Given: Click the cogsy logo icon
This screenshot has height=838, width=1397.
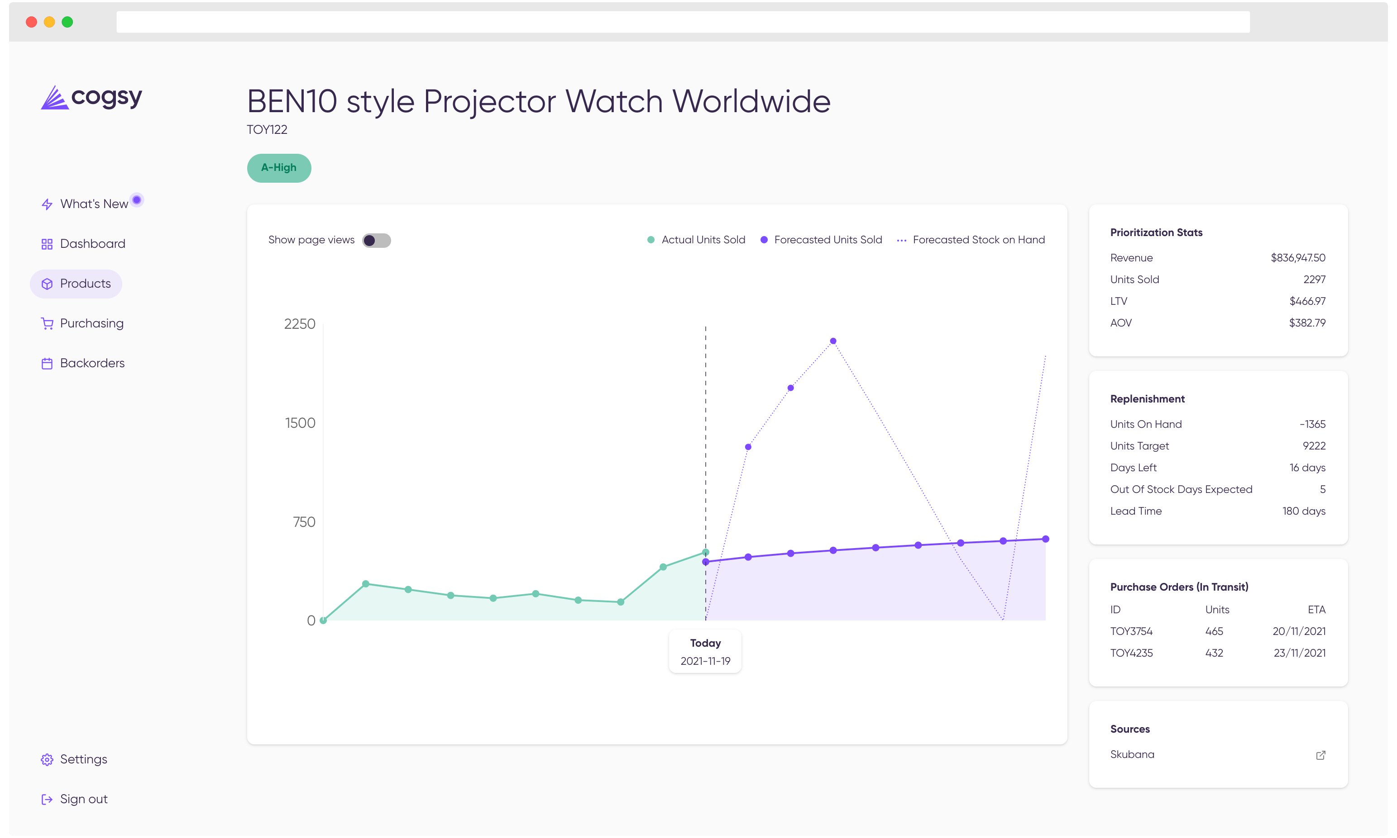Looking at the screenshot, I should pyautogui.click(x=54, y=98).
